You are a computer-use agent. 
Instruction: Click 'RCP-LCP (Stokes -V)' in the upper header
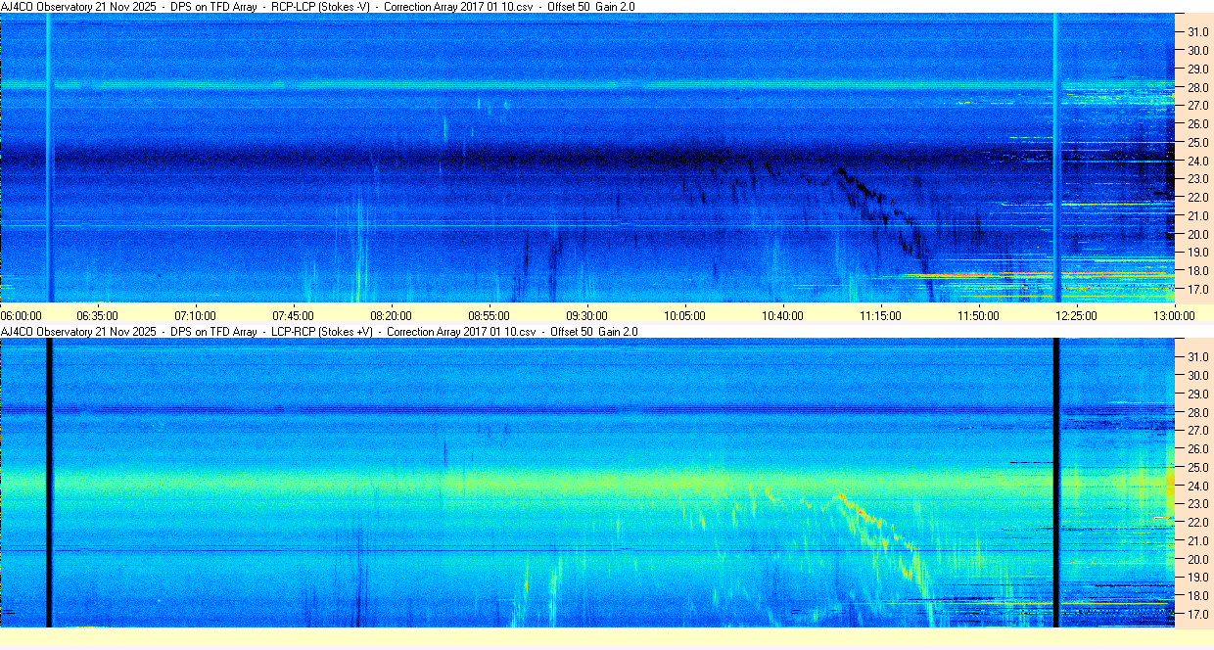pyautogui.click(x=321, y=7)
